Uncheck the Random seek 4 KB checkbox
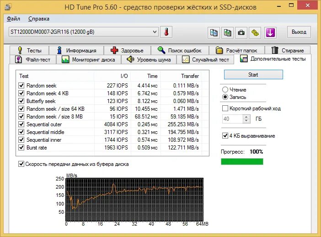 coord(21,93)
